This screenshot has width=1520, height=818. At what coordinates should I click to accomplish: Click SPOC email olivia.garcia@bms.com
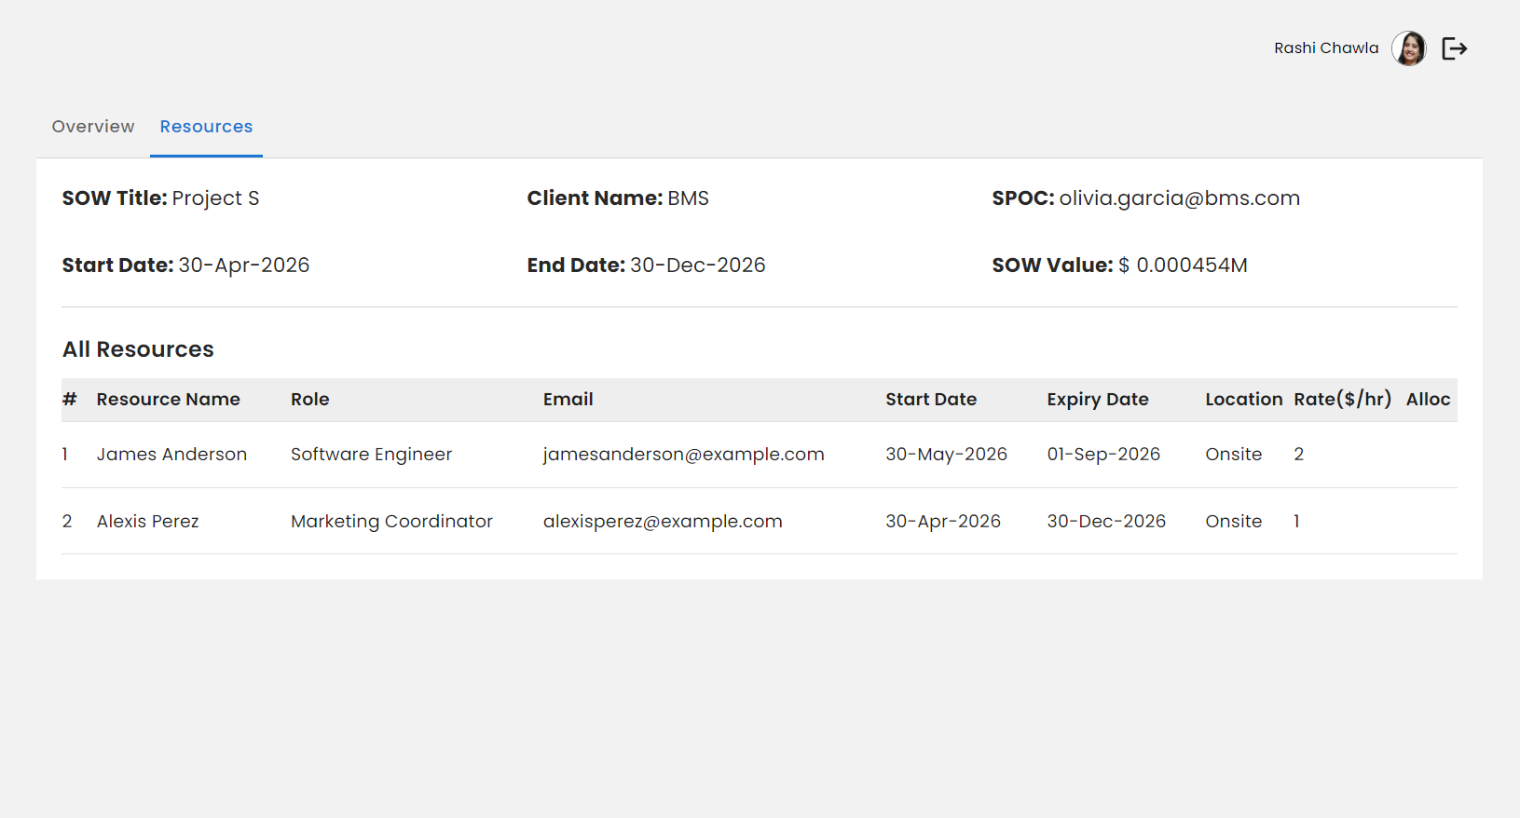(x=1179, y=198)
